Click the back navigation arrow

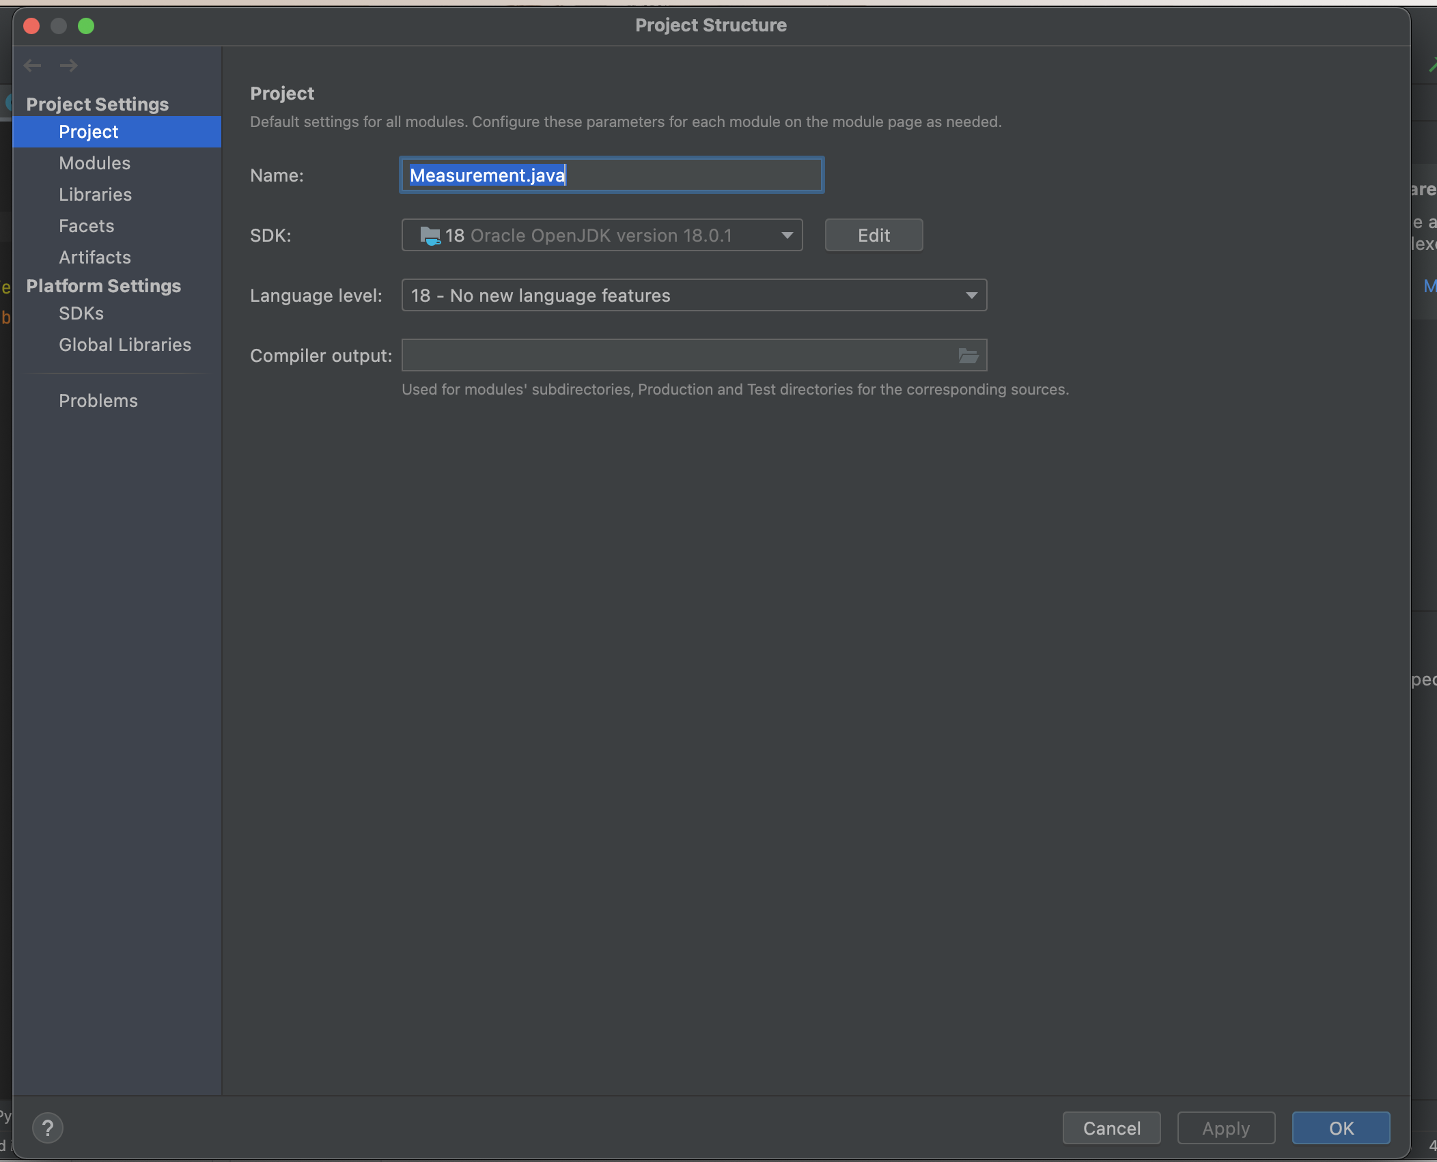(x=32, y=66)
